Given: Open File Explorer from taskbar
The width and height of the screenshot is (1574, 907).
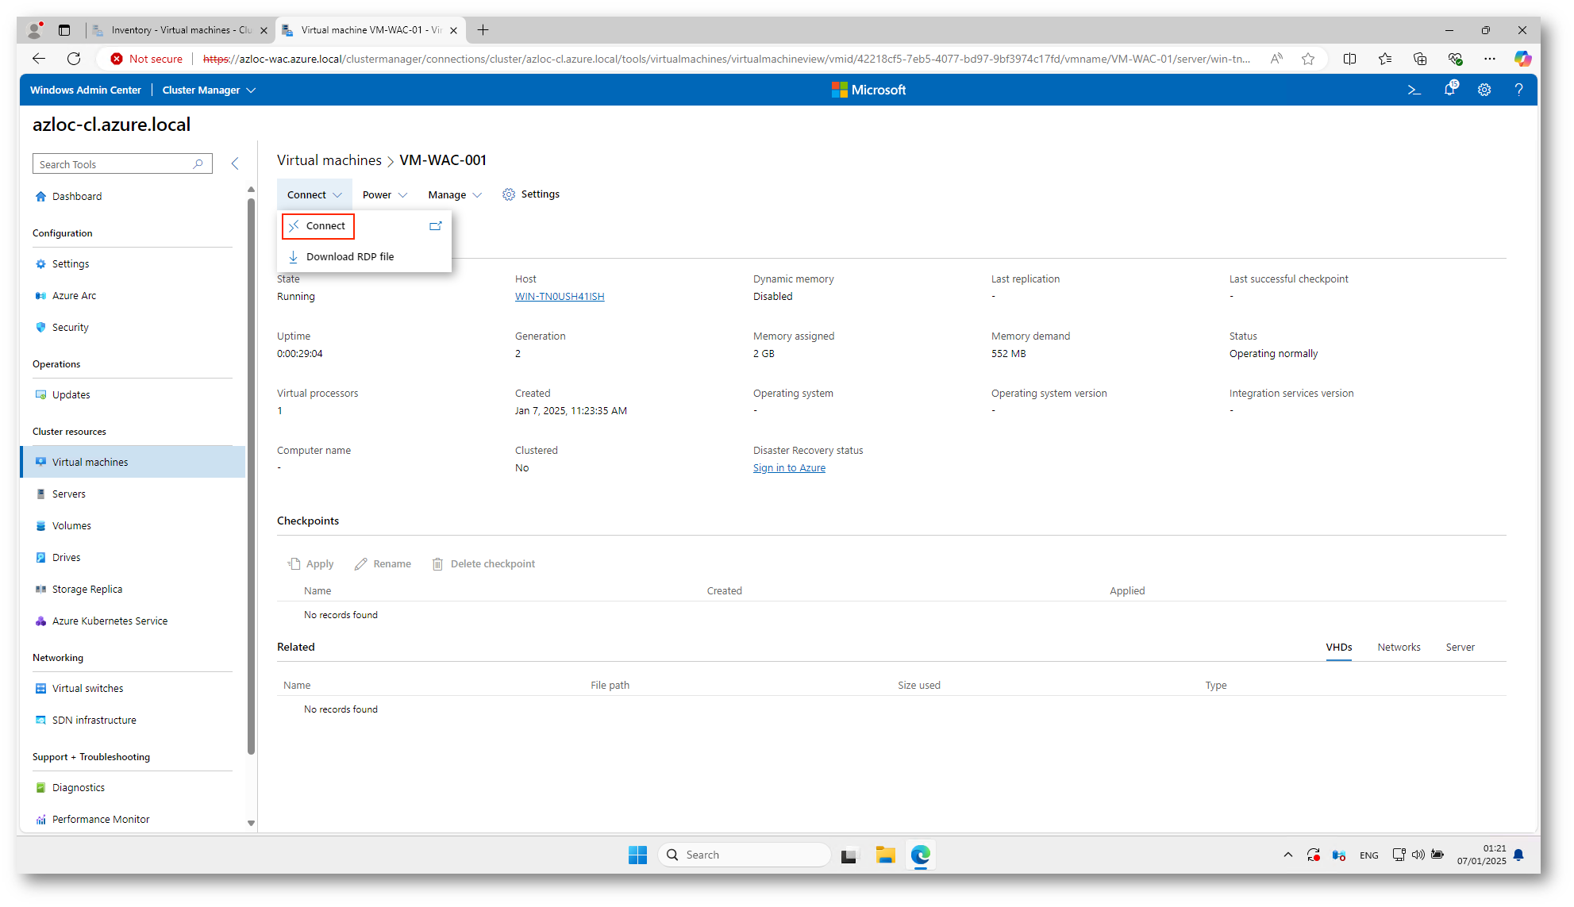Looking at the screenshot, I should pos(885,855).
